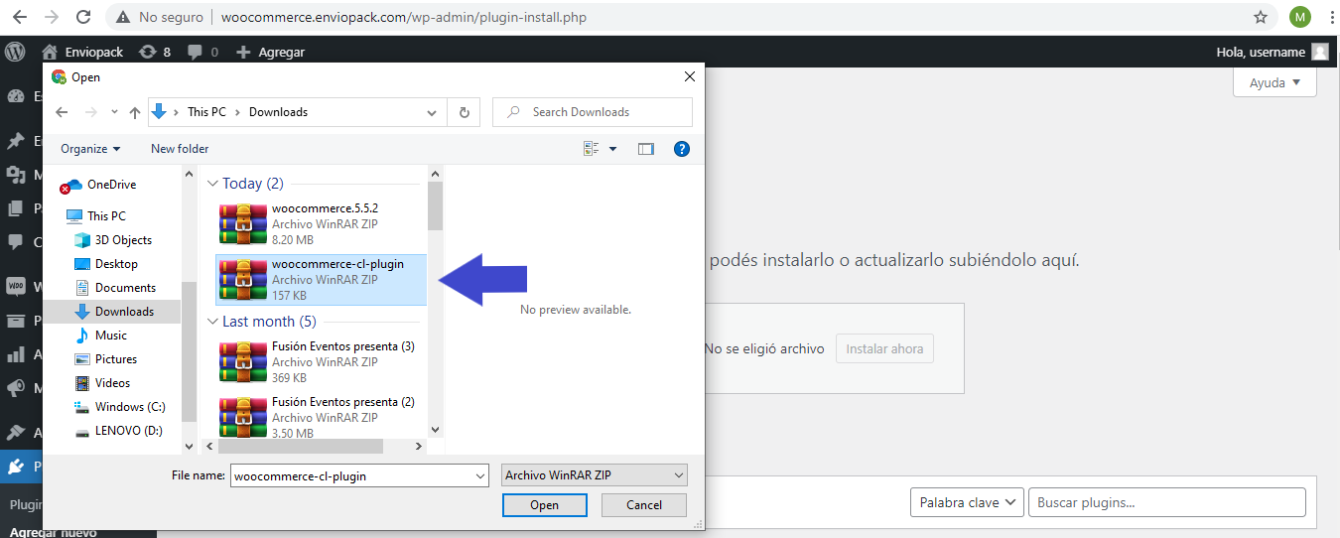The width and height of the screenshot is (1340, 538).
Task: Click browser forward arrow
Action: 52,17
